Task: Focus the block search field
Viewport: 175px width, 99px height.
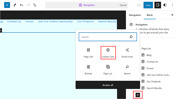Action: click(x=108, y=37)
